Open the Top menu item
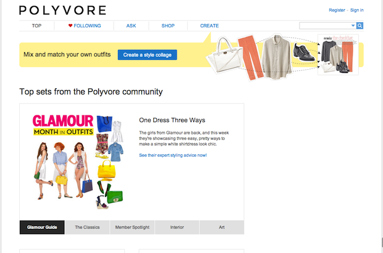The height and width of the screenshot is (253, 383). 36,26
